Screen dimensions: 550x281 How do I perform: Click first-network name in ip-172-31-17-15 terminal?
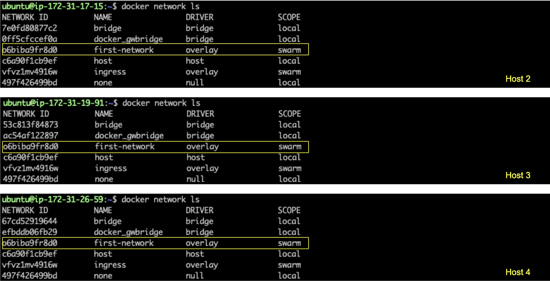(x=124, y=50)
